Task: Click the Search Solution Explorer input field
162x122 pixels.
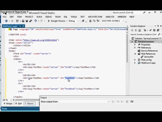Action: [x=144, y=34]
